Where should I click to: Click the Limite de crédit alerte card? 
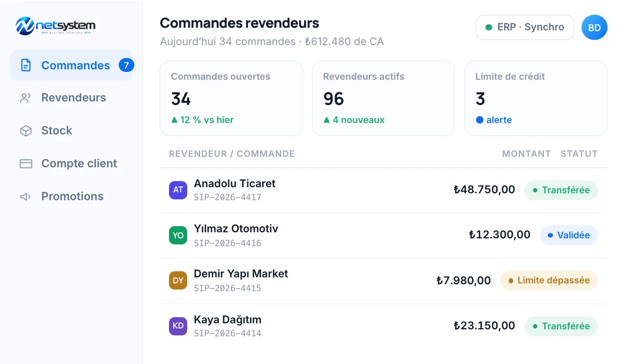[536, 98]
